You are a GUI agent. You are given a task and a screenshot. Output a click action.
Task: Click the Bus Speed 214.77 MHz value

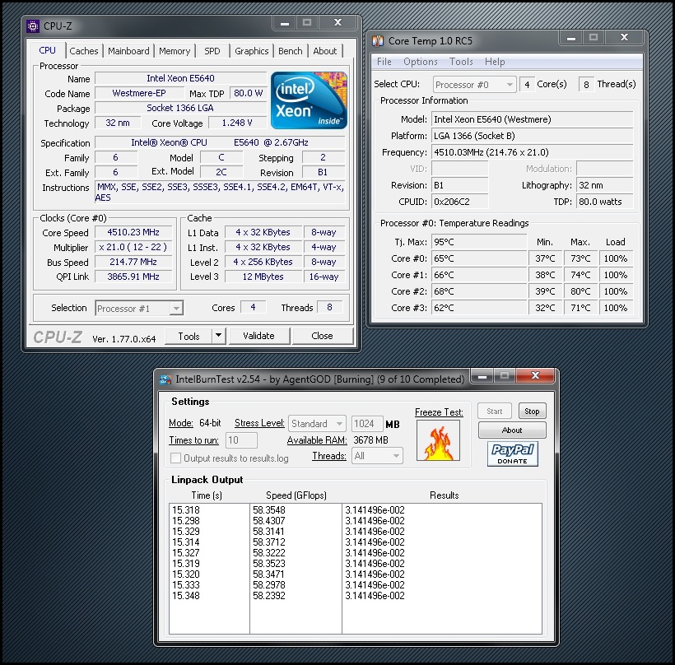point(133,262)
